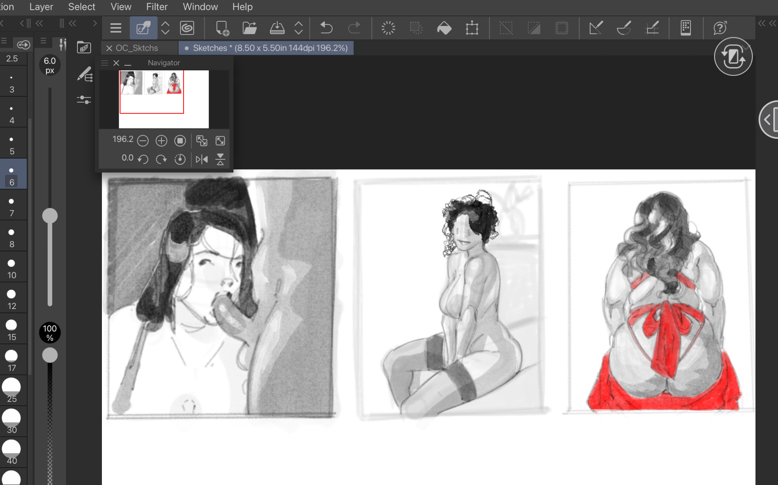Toggle Snap to Ruler in command bar
The width and height of the screenshot is (778, 485).
tap(596, 28)
